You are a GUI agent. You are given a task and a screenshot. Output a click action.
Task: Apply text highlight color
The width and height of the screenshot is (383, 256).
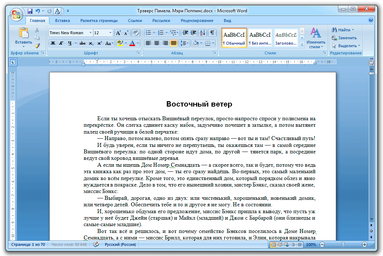coord(120,44)
